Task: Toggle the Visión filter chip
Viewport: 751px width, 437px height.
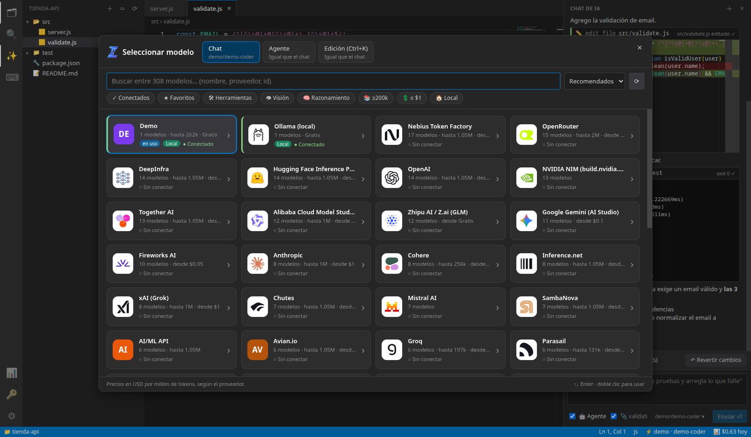Action: (277, 98)
